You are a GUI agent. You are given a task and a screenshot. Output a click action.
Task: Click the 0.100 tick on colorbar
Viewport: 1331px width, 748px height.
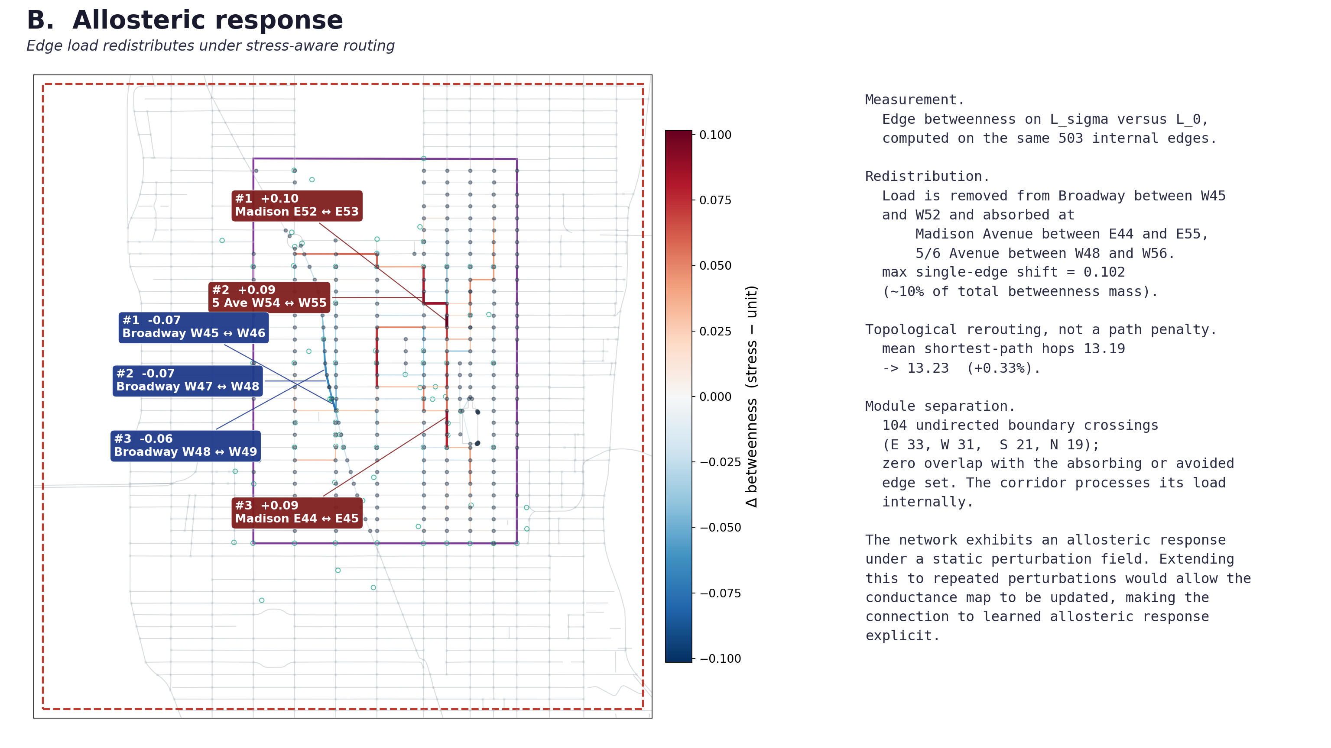click(715, 135)
